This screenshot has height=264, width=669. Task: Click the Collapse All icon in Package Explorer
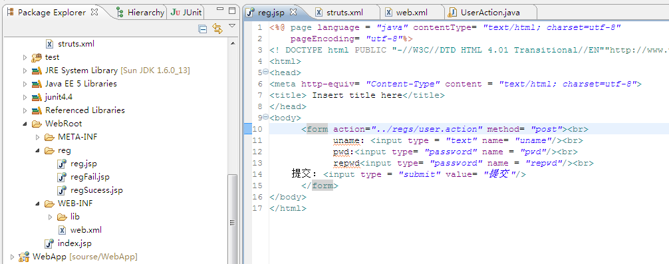pos(203,29)
